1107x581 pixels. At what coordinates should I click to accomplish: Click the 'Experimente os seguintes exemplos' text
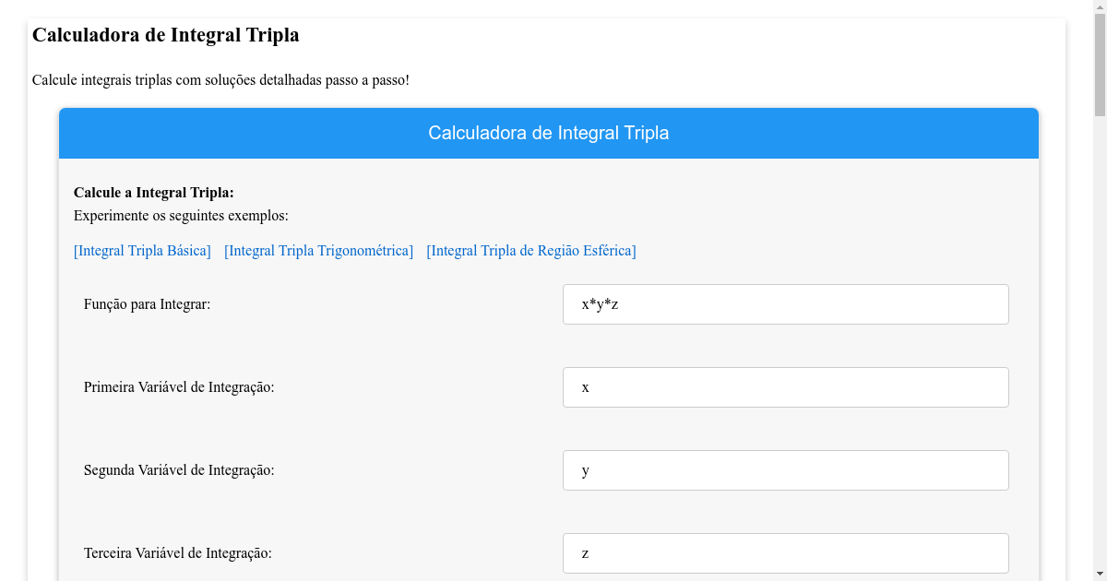(181, 216)
